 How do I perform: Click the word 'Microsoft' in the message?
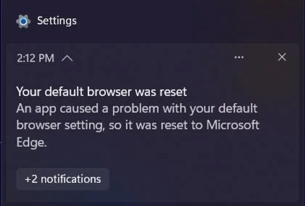coord(233,125)
